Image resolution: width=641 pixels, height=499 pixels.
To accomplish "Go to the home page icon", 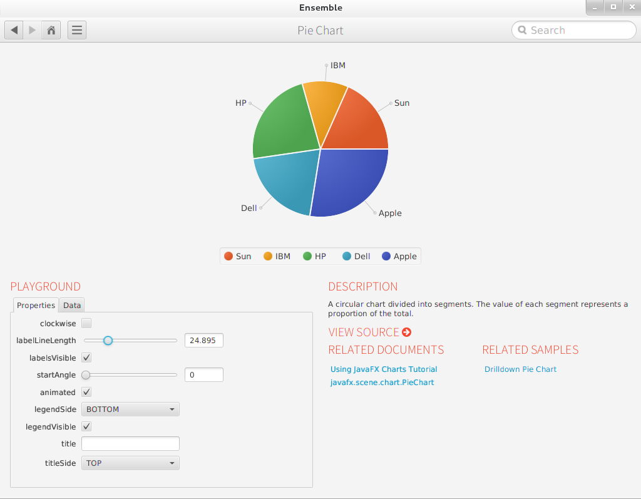I will (51, 30).
